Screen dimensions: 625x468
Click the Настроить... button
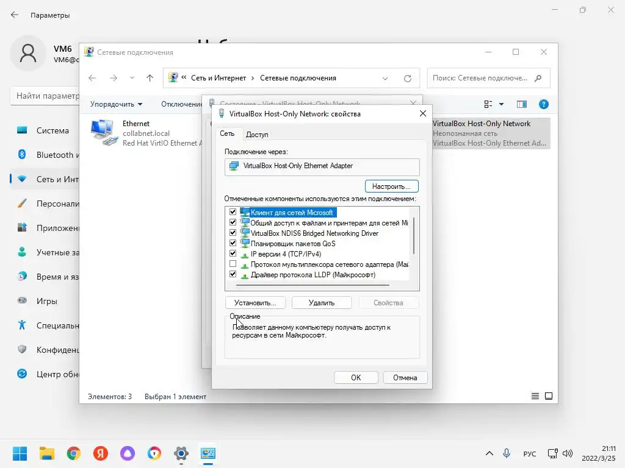pos(391,186)
